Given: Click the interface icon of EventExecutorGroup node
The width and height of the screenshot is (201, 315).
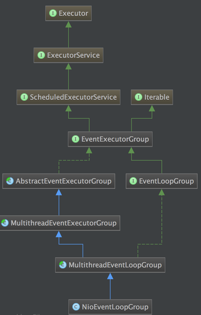Looking at the screenshot, I should (x=75, y=139).
